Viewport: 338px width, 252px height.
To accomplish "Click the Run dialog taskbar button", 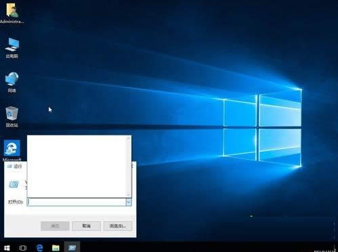I will click(x=72, y=247).
